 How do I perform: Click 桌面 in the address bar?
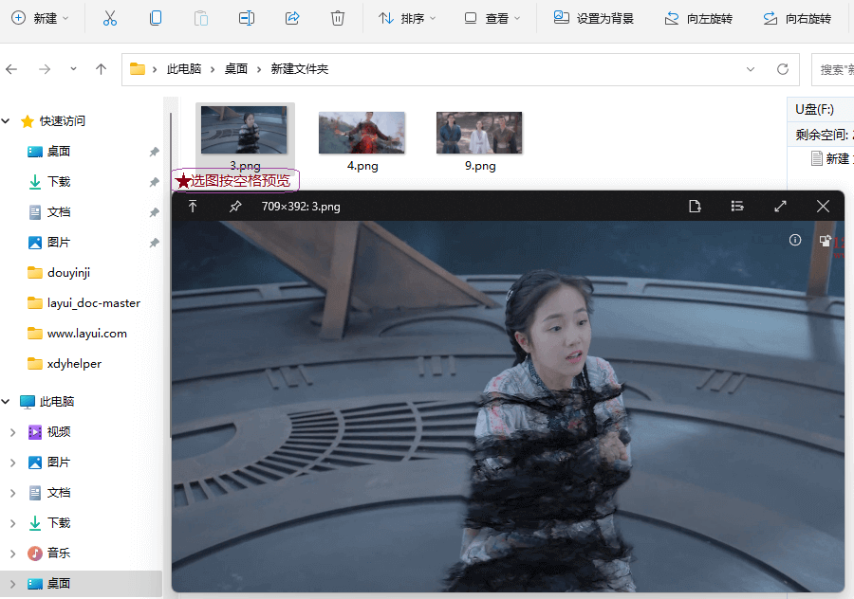point(236,69)
